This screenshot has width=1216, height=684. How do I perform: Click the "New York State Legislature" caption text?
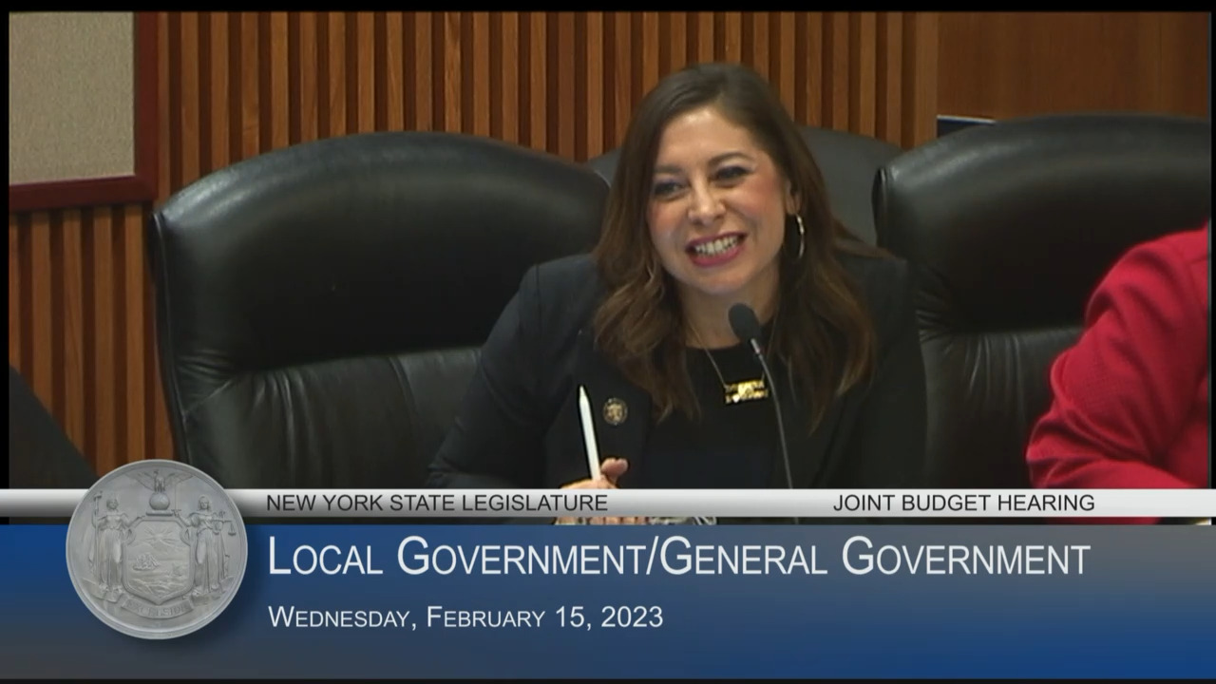pos(436,503)
